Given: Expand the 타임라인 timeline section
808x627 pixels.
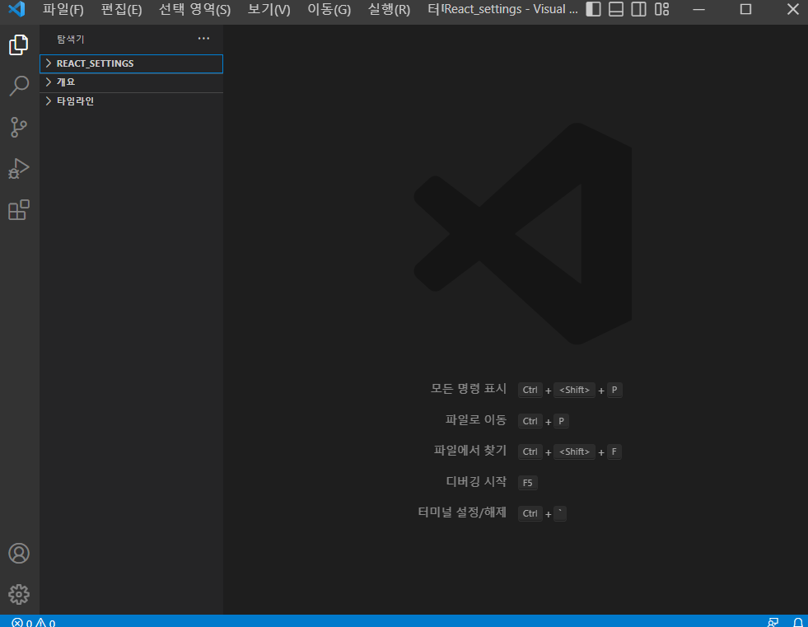Looking at the screenshot, I should pyautogui.click(x=132, y=101).
